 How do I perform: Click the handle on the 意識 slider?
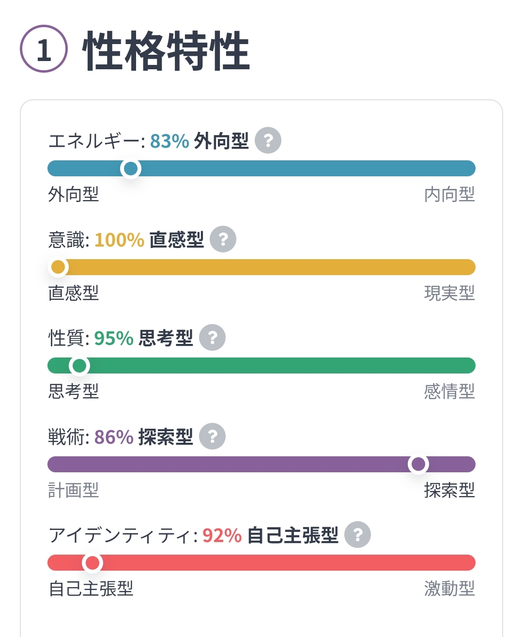(x=59, y=267)
